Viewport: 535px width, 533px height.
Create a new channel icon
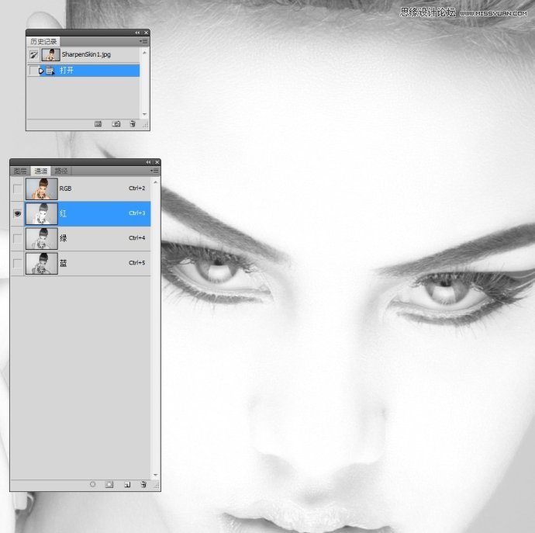(x=127, y=485)
